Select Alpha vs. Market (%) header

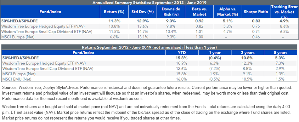coord(228,12)
